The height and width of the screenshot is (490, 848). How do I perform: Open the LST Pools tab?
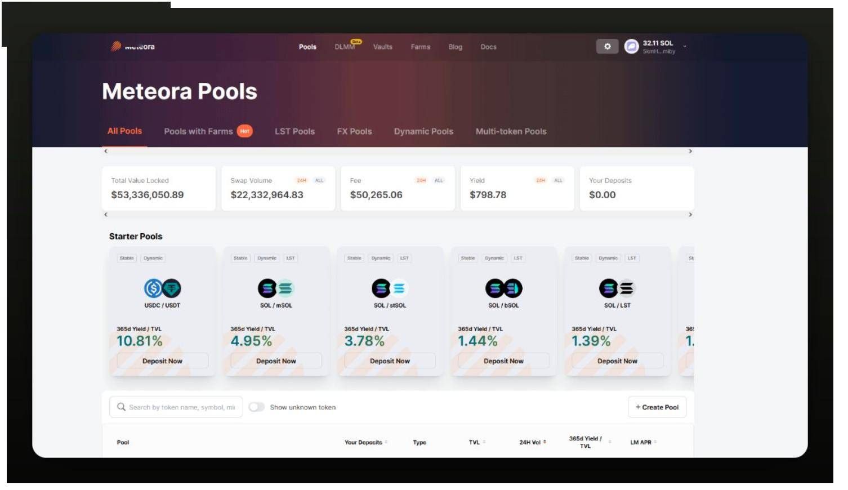tap(294, 132)
